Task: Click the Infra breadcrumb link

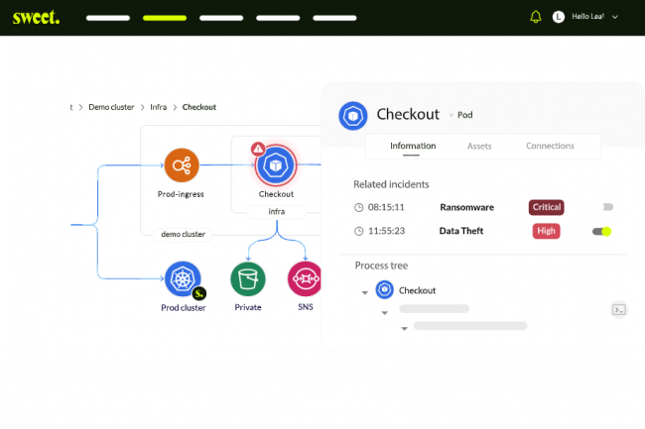Action: click(158, 107)
